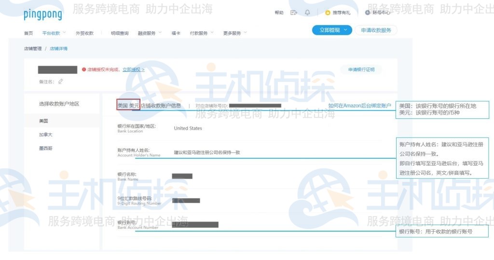
Task: Click the red warning icon before 店铺授权未完成
Action: coord(84,69)
